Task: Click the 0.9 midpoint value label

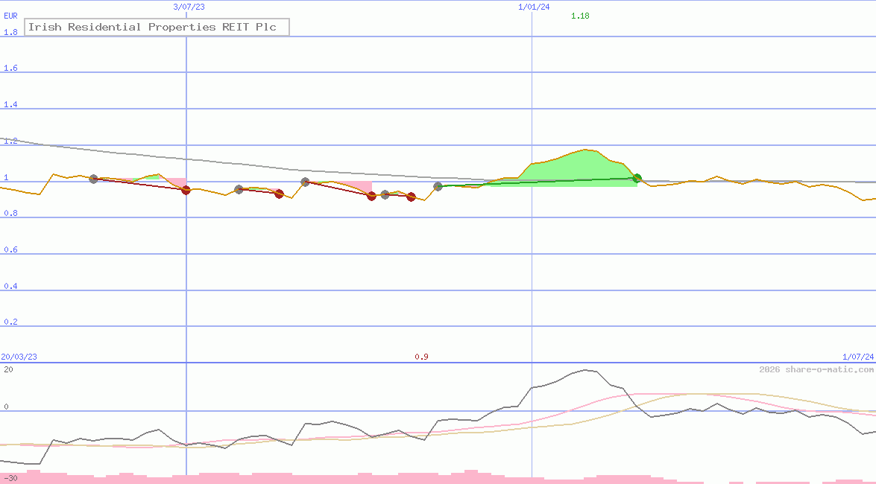Action: click(423, 357)
